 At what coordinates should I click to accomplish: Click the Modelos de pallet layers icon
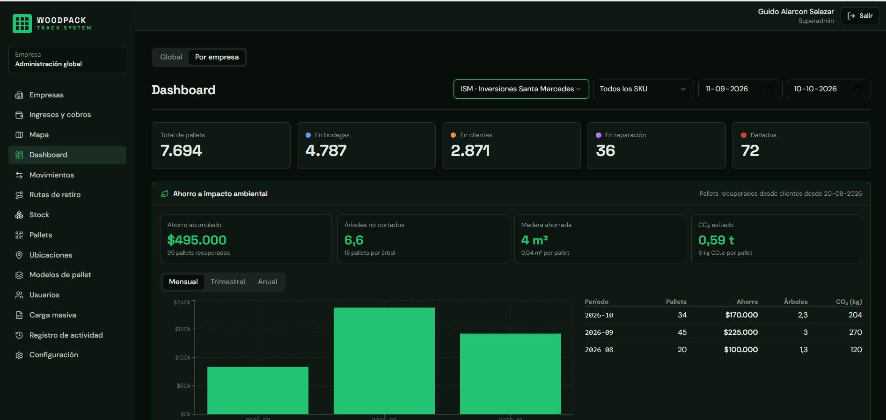[x=19, y=275]
